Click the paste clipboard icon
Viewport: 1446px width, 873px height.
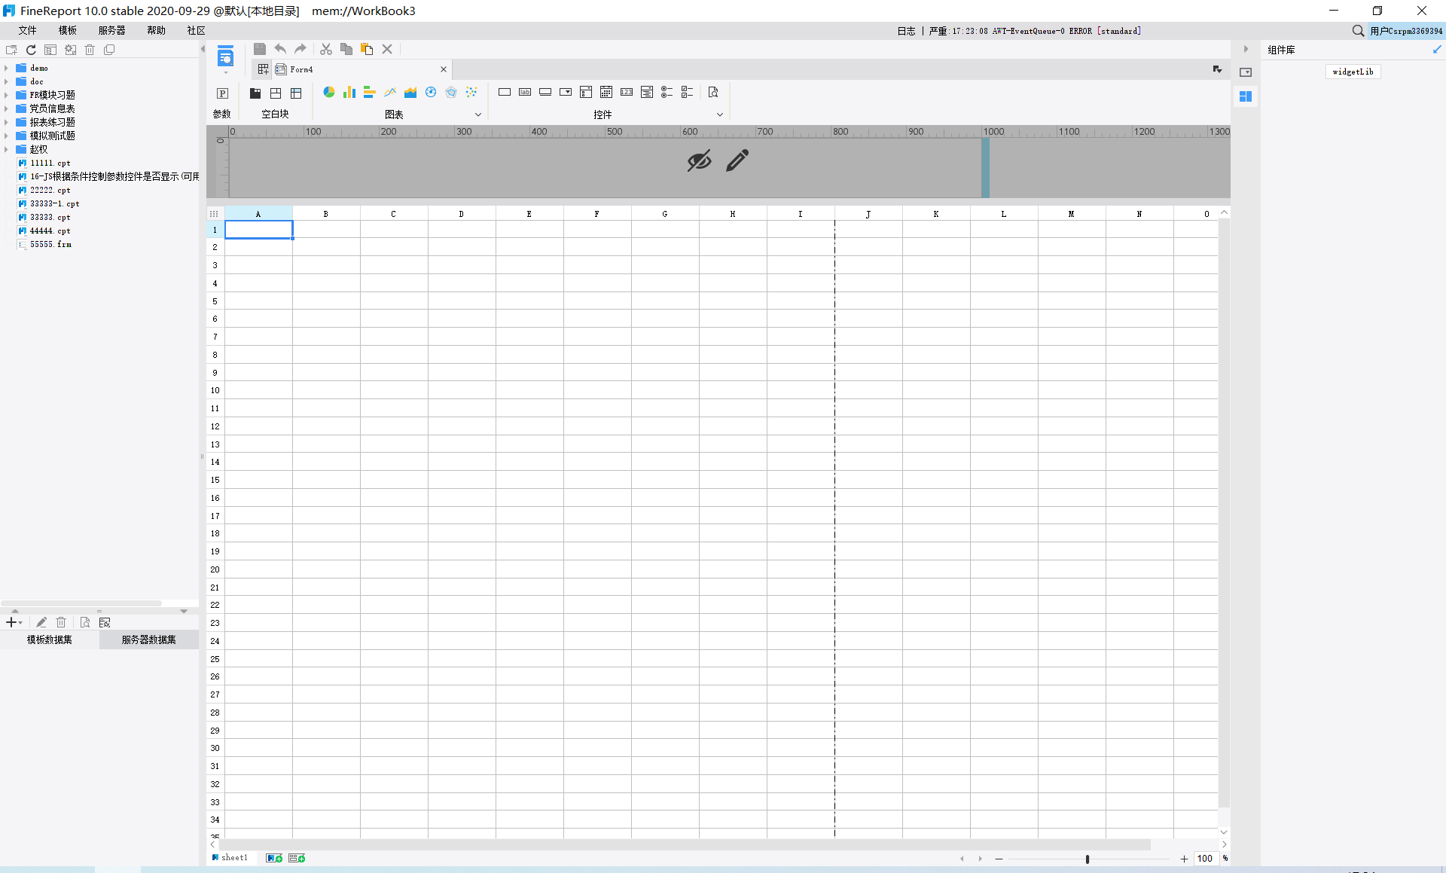point(367,49)
